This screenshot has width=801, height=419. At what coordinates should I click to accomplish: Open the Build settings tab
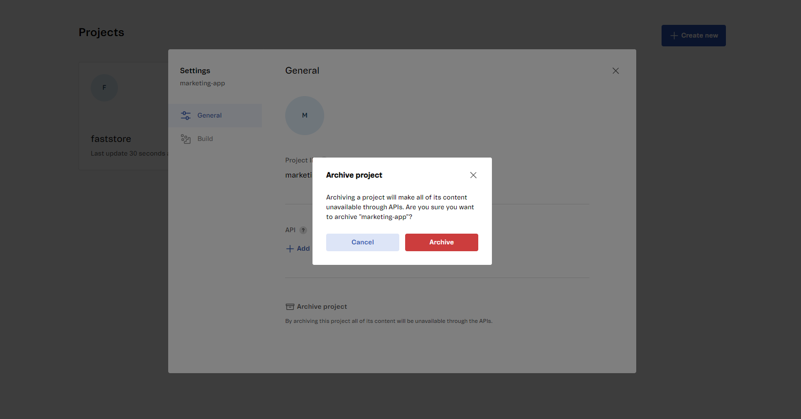[x=205, y=139]
